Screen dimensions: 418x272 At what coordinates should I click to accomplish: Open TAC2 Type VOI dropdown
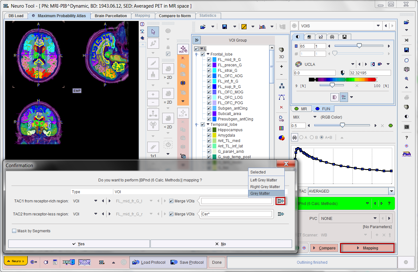click(96, 214)
